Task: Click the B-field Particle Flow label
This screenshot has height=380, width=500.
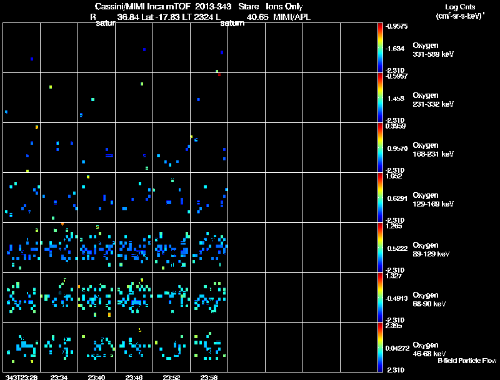Action: click(x=466, y=361)
